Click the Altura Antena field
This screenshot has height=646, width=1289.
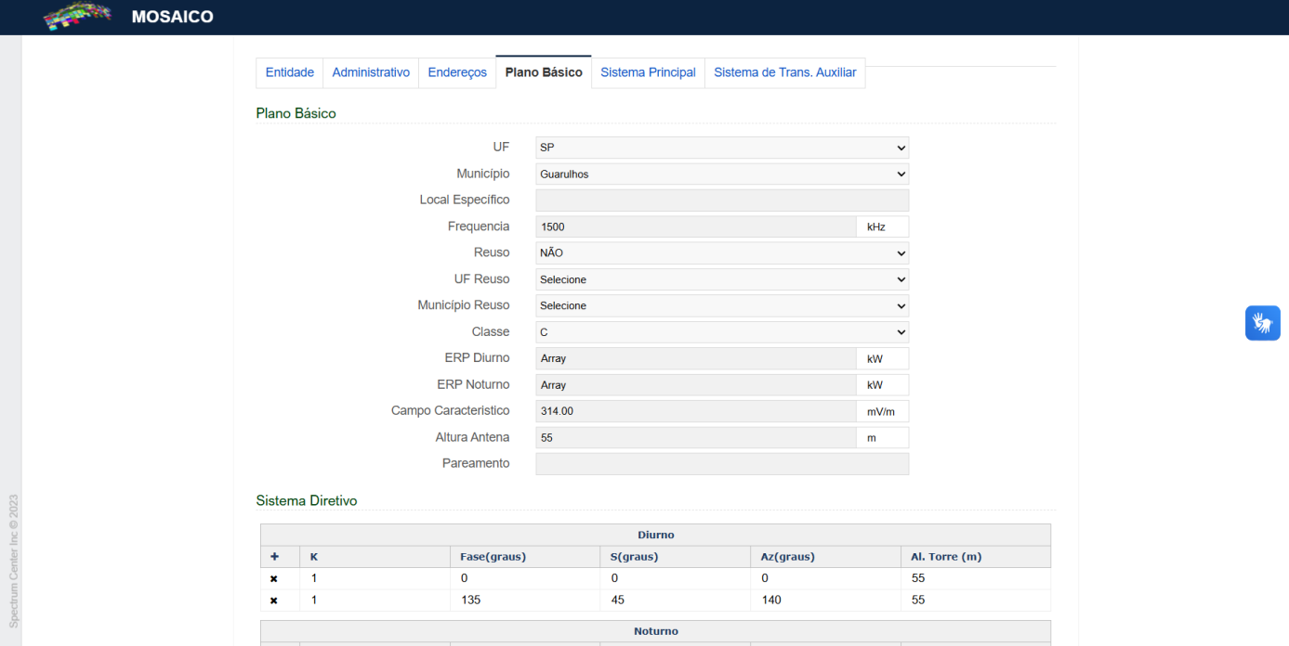click(696, 437)
